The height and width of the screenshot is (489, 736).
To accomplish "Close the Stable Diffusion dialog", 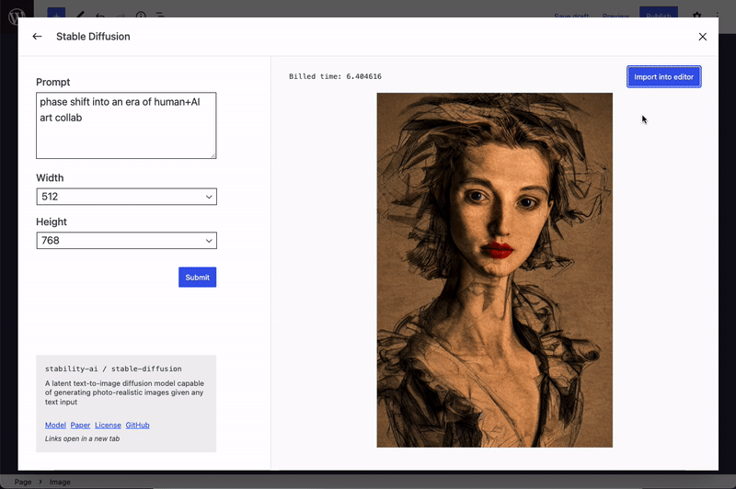I will [x=703, y=37].
